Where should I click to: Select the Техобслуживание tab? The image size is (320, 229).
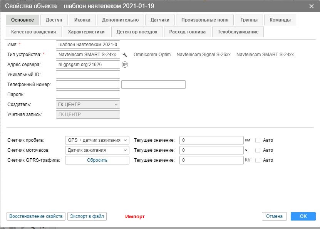[x=238, y=32]
